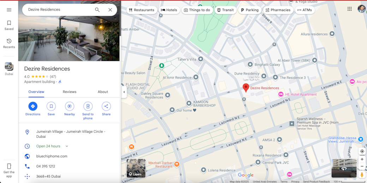
Task: Select the Al Amir Residence marker
Action: [196, 77]
